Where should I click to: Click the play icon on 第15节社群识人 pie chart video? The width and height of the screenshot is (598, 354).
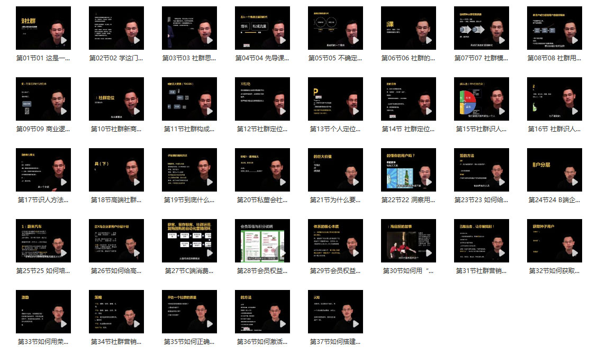502,111
